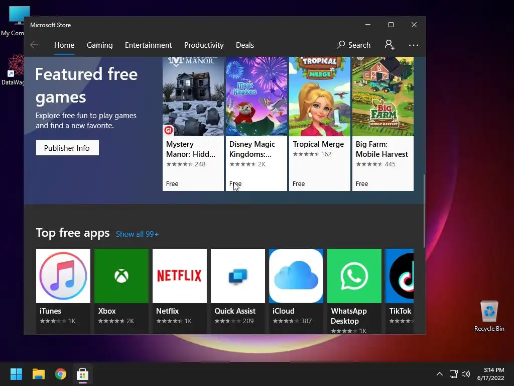Open the WhatsApp Desktop app icon

(354, 276)
